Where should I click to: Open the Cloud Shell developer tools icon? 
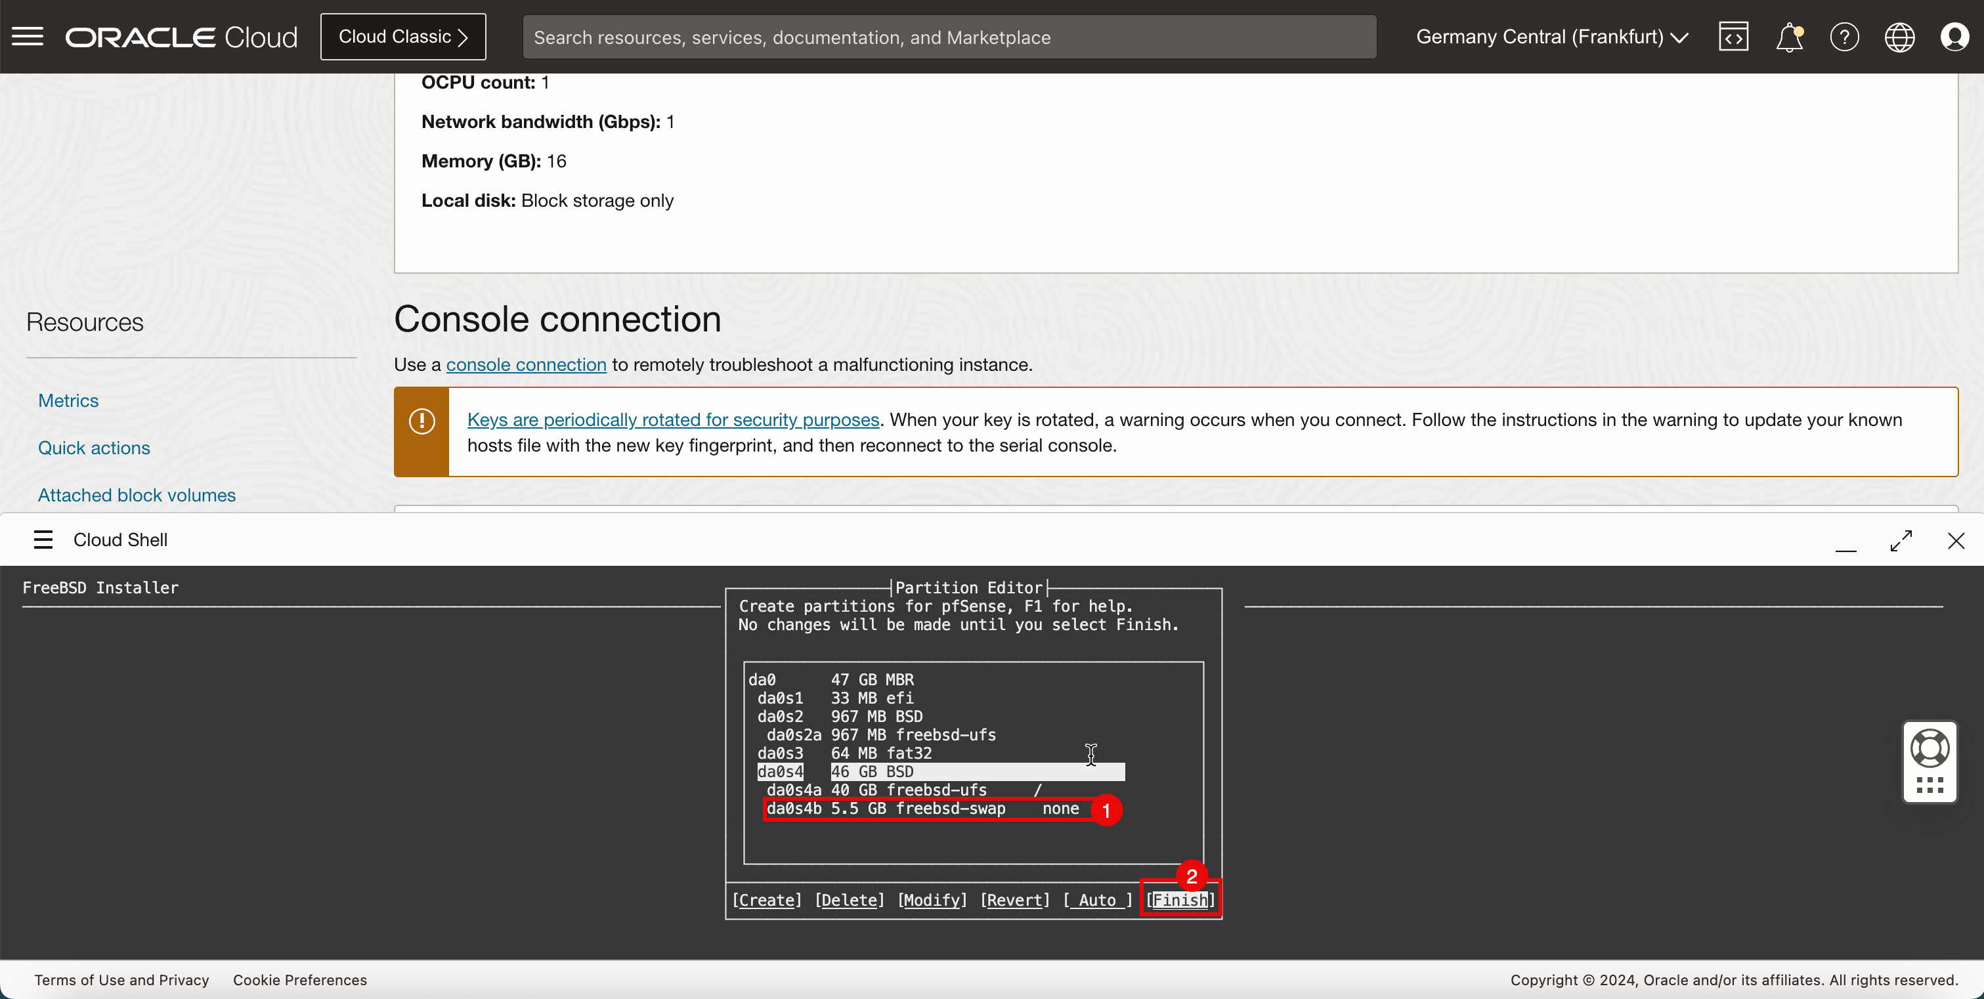point(1733,36)
